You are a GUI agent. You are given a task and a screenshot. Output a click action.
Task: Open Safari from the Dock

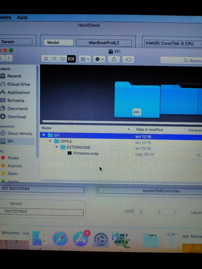[60, 239]
